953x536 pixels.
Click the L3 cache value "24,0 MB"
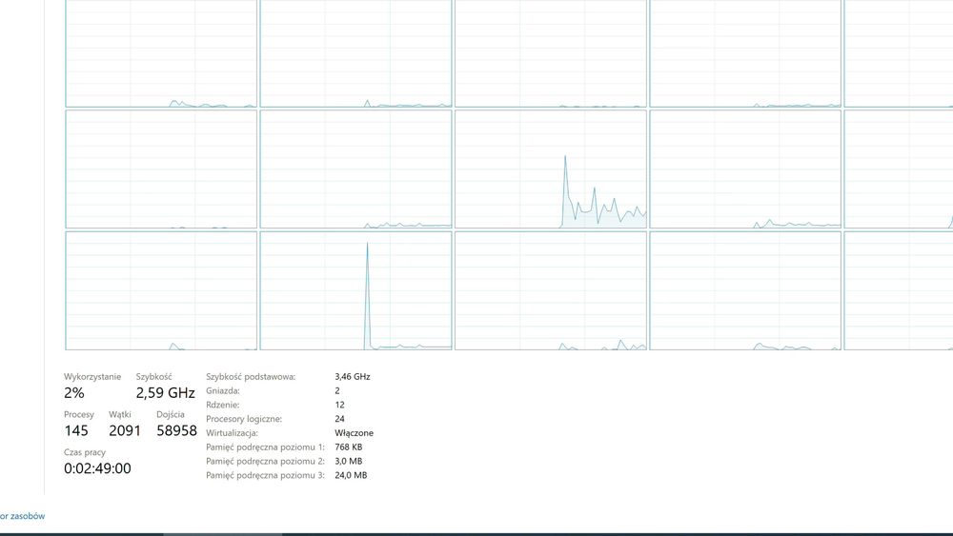click(351, 475)
